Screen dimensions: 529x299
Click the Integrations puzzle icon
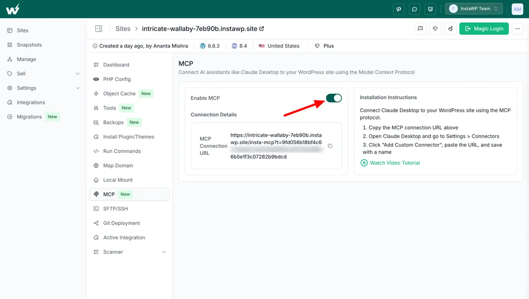click(10, 102)
